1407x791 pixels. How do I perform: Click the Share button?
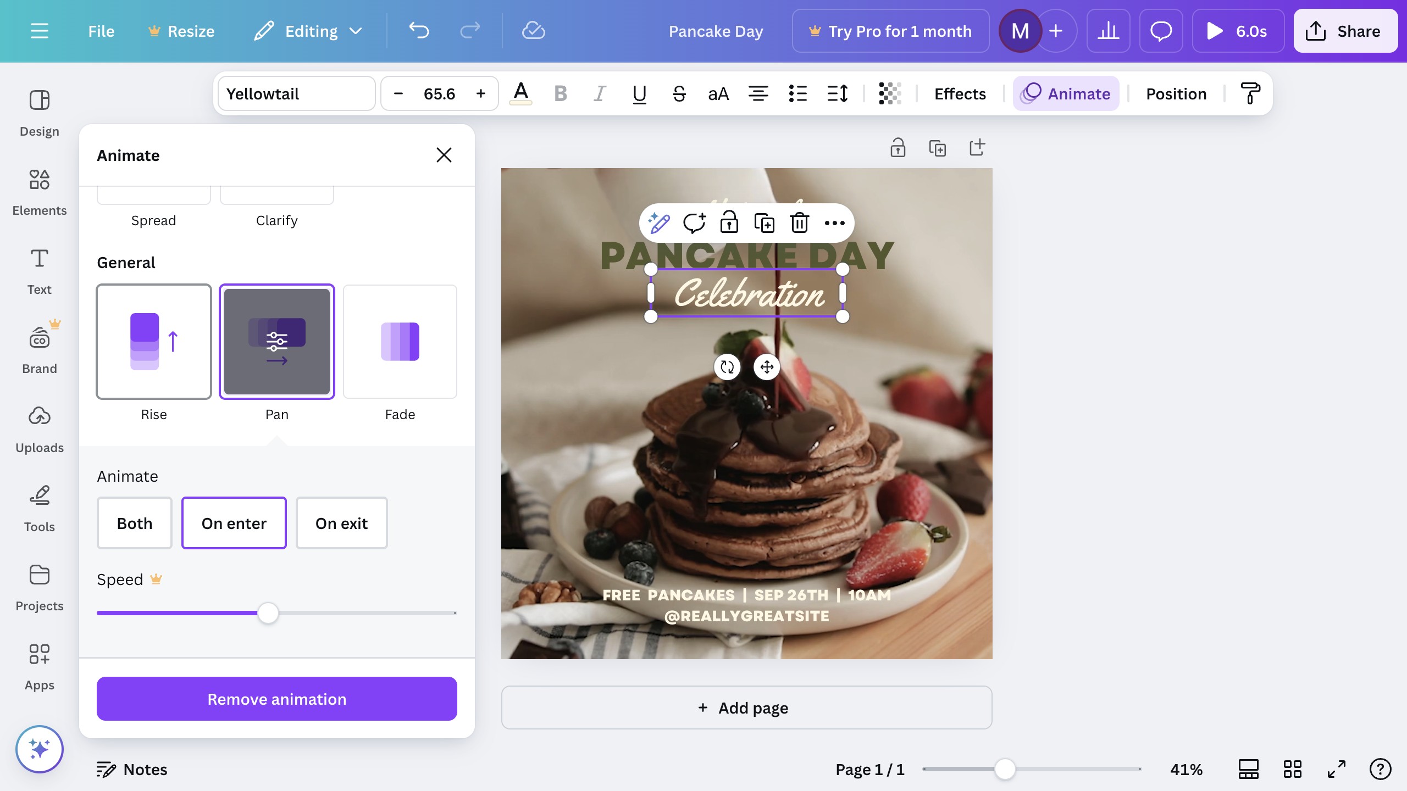(1345, 31)
